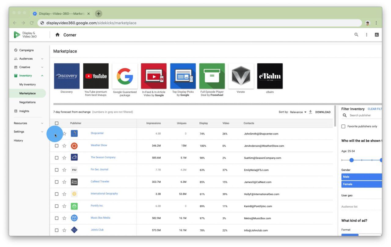
Task: Open My Inventory in the sidebar
Action: (27, 84)
